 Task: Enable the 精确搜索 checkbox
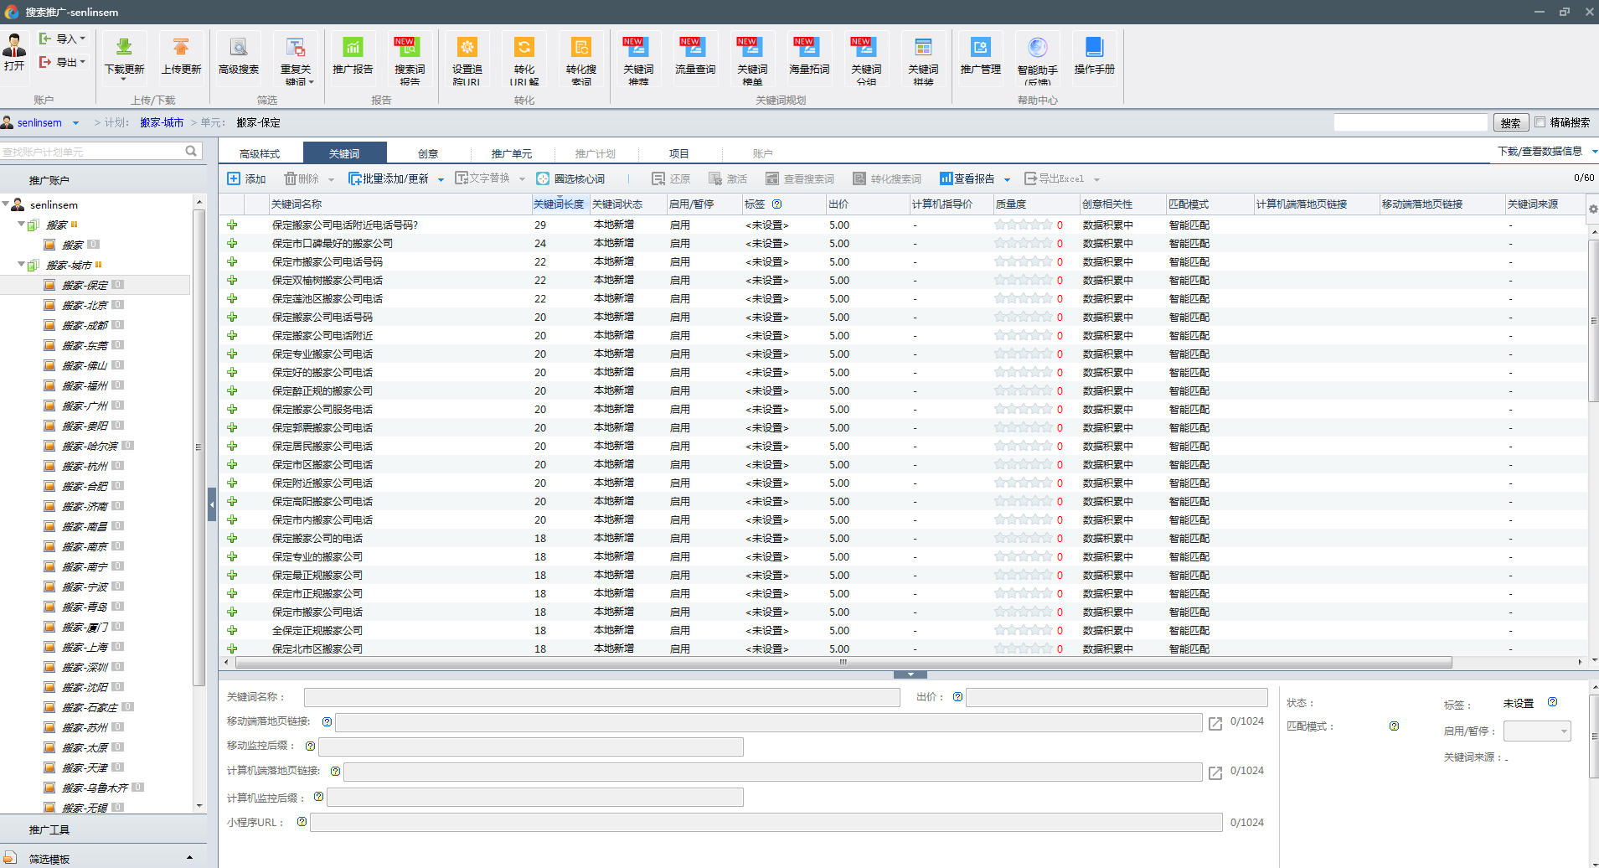1540,122
